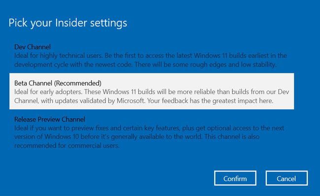Click the 'Beta Channel (Recommended)' title label
Image resolution: width=320 pixels, height=196 pixels.
click(x=58, y=83)
